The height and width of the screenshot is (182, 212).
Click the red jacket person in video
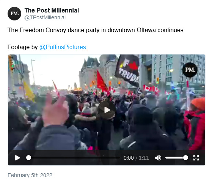[x=195, y=123]
